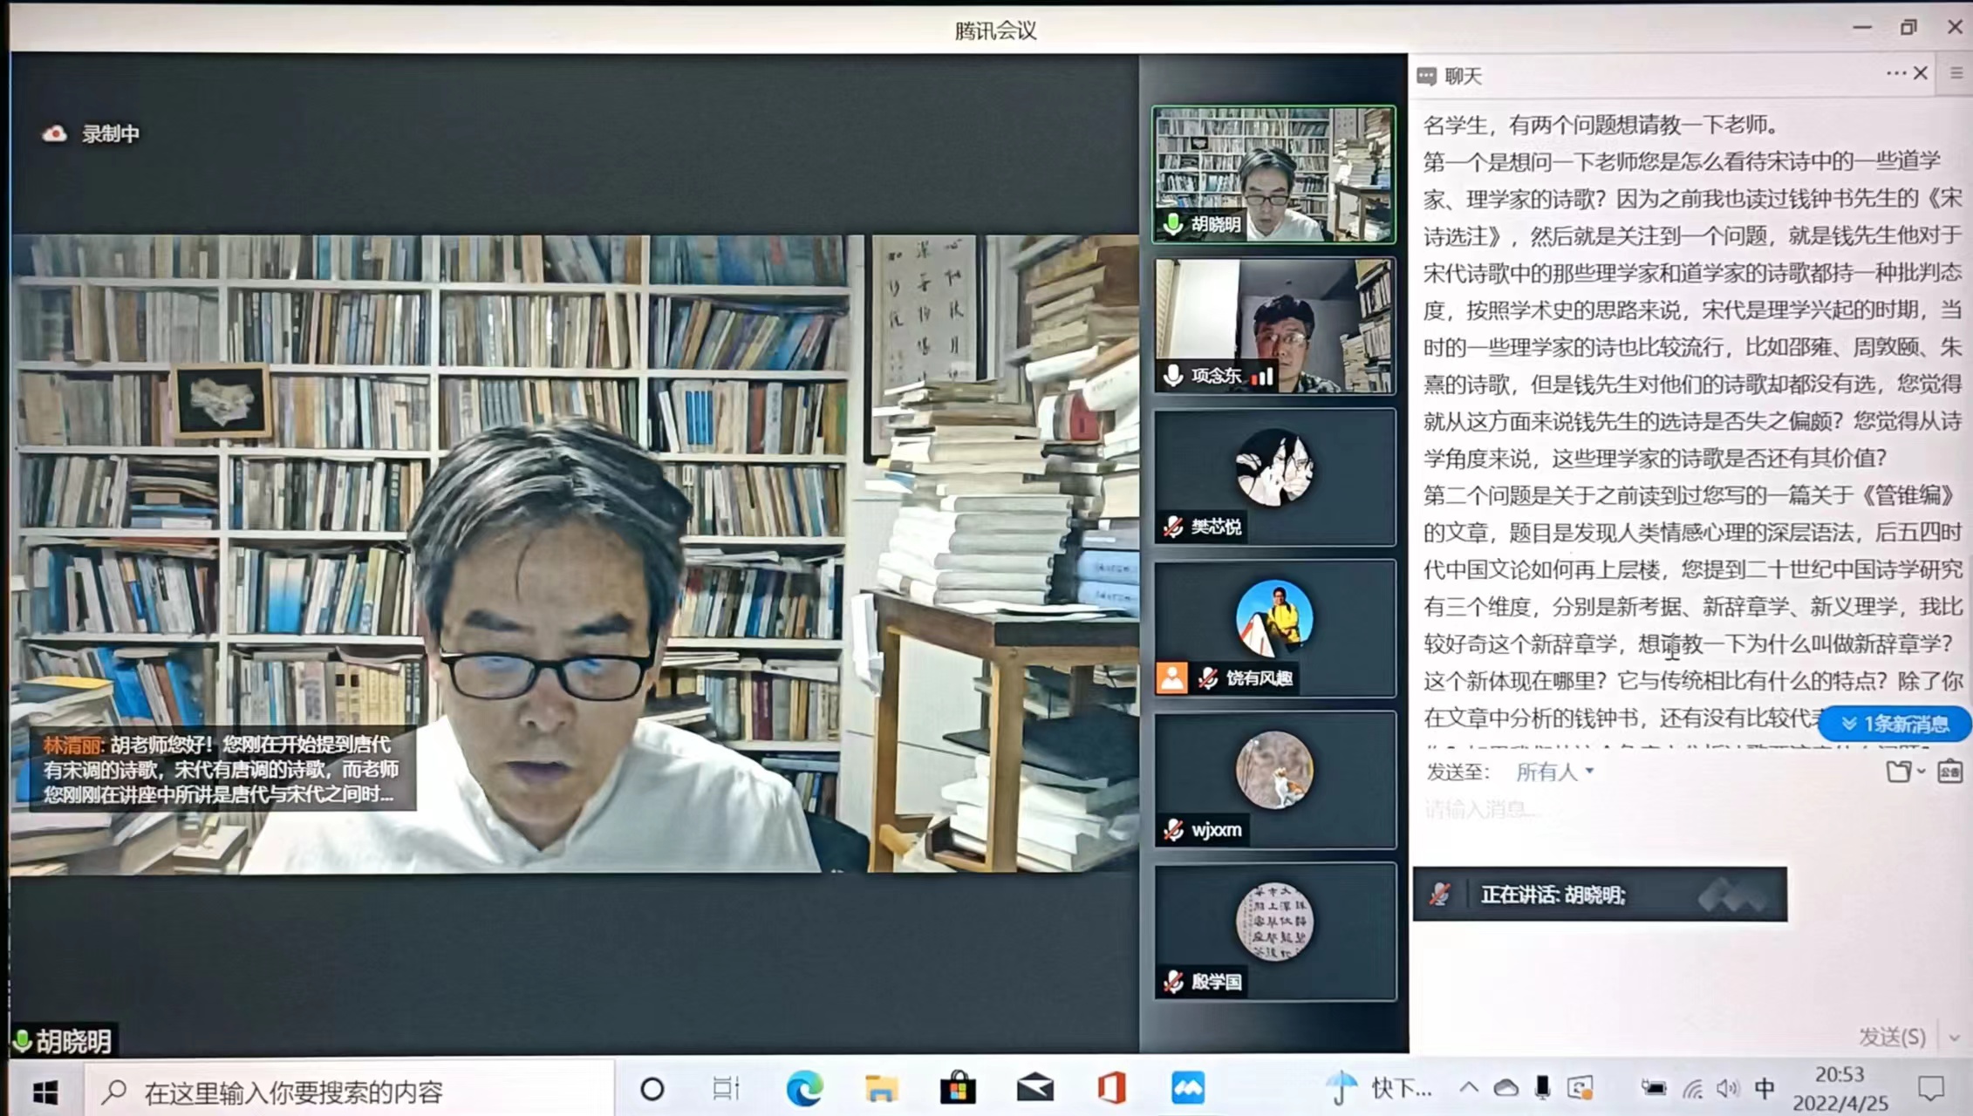Open chat panel three-dot options
The height and width of the screenshot is (1116, 1973).
pyautogui.click(x=1894, y=74)
